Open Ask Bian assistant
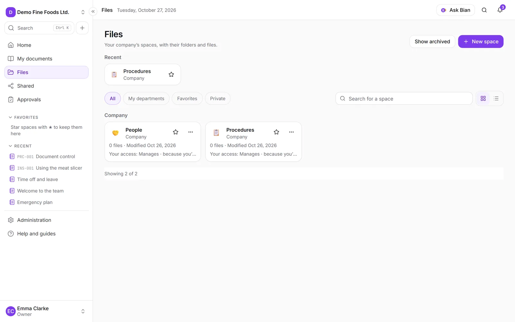The image size is (515, 322). point(456,10)
